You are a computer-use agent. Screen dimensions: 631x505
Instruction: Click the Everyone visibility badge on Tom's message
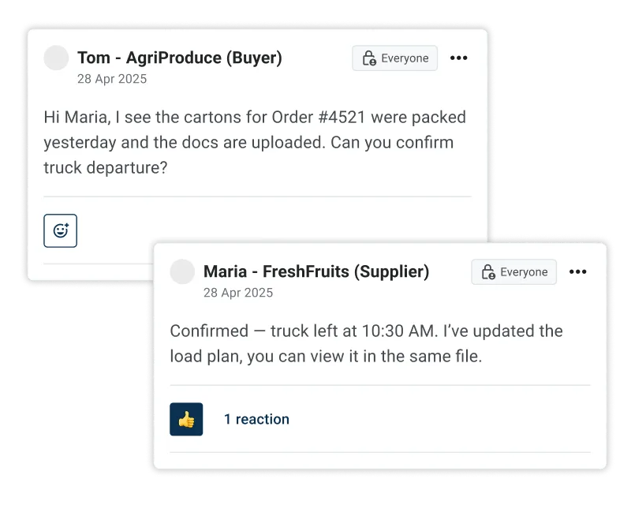pyautogui.click(x=394, y=58)
